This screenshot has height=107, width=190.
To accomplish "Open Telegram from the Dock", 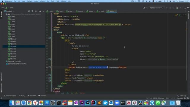I will 152,103.
